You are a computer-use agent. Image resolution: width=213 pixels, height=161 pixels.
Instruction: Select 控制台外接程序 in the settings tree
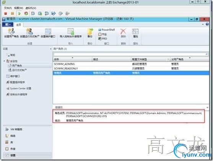point(17,94)
